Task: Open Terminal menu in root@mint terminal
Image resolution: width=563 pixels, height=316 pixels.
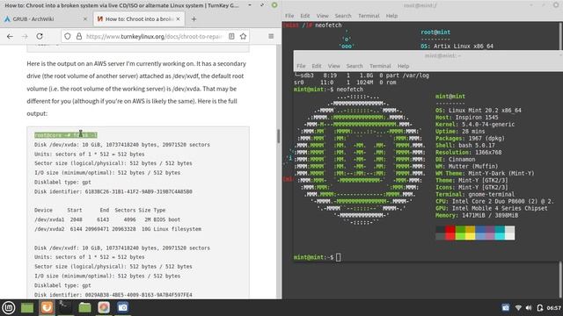Action: (369, 16)
